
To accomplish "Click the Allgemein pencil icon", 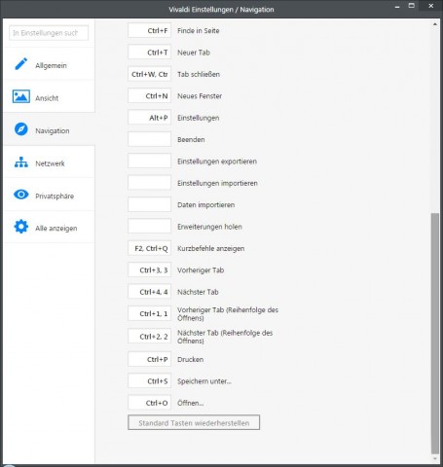I will tap(21, 64).
